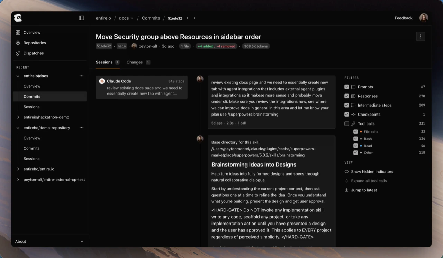
Task: Open Sessions under entirehq/demo-repository
Action: pyautogui.click(x=31, y=159)
